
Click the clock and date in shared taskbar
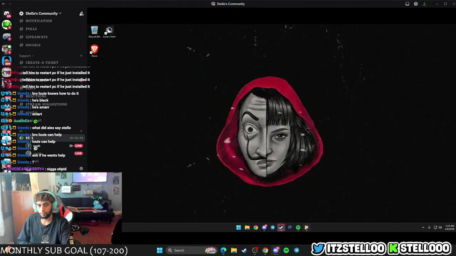450,228
